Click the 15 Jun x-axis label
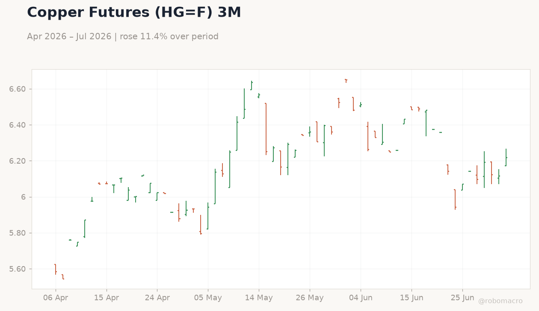The width and height of the screenshot is (539, 311). tap(412, 298)
